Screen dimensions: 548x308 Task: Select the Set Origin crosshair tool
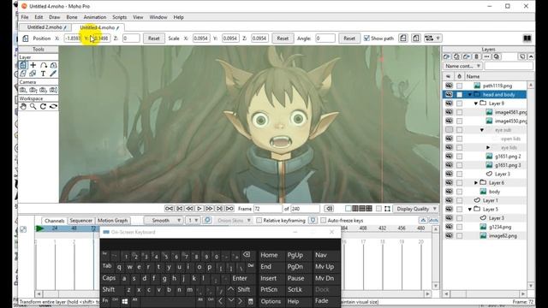pos(33,65)
